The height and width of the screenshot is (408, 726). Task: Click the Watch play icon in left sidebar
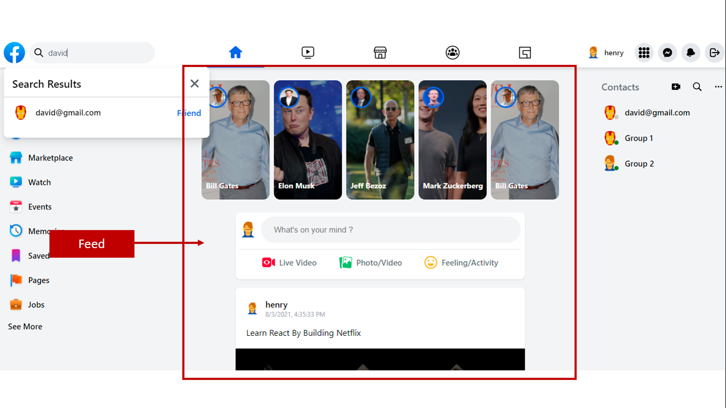(x=16, y=182)
